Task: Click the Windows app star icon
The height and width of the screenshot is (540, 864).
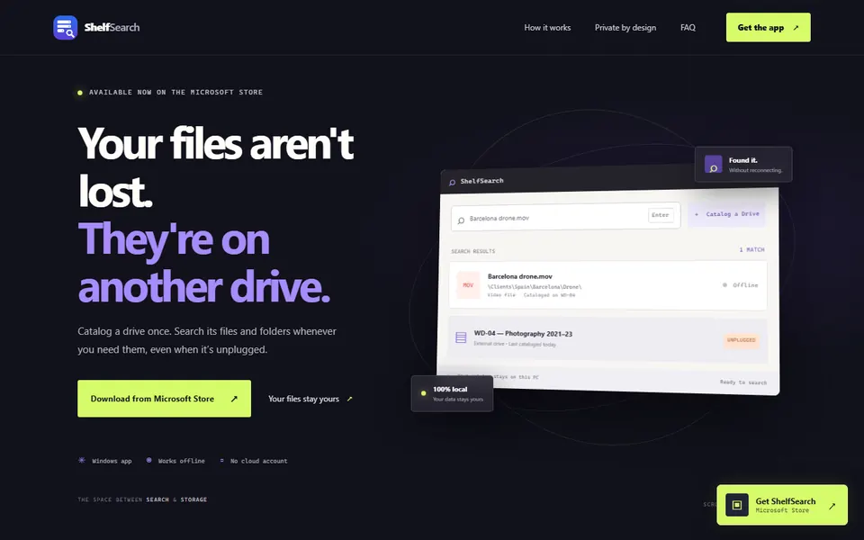Action: 82,460
